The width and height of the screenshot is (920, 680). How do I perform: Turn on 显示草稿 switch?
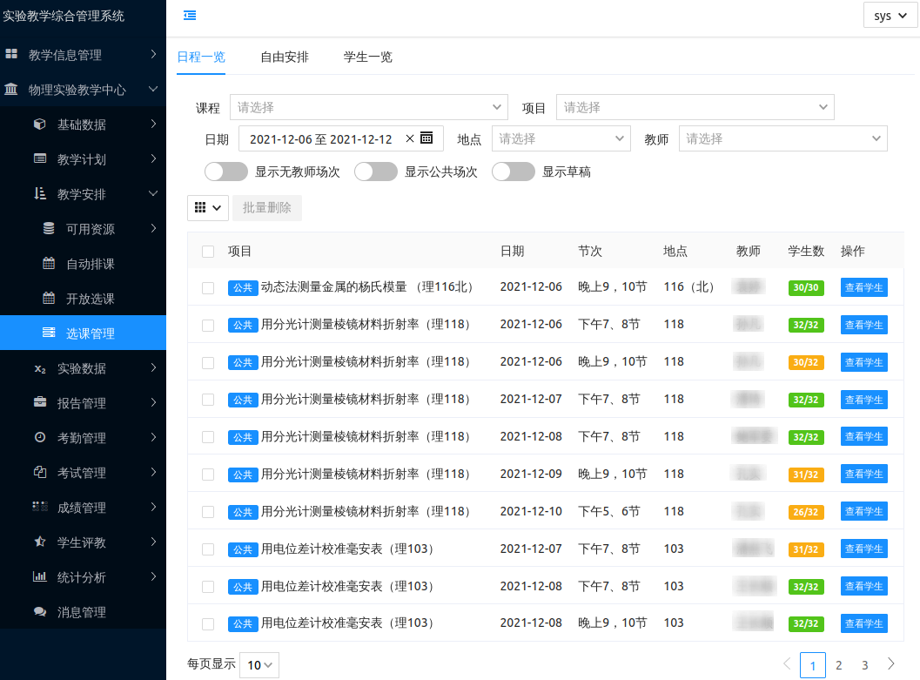pyautogui.click(x=513, y=172)
